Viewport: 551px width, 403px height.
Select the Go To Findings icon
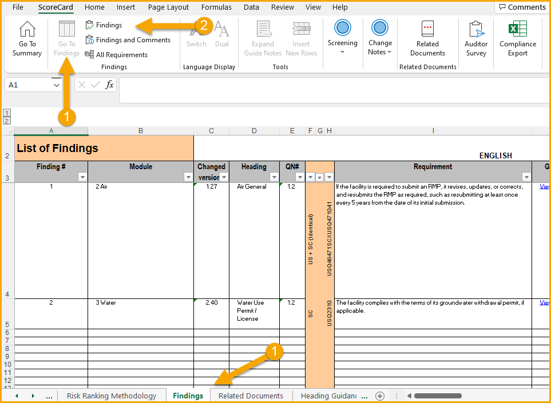66,38
